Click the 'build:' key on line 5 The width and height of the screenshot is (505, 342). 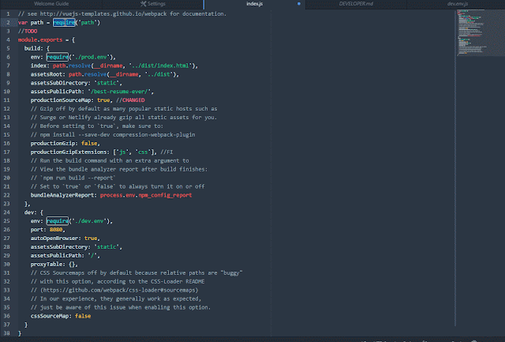(x=34, y=48)
